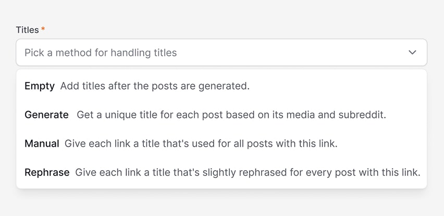Pick the Manual title method
Viewport: 444px width, 216px height.
pos(221,143)
